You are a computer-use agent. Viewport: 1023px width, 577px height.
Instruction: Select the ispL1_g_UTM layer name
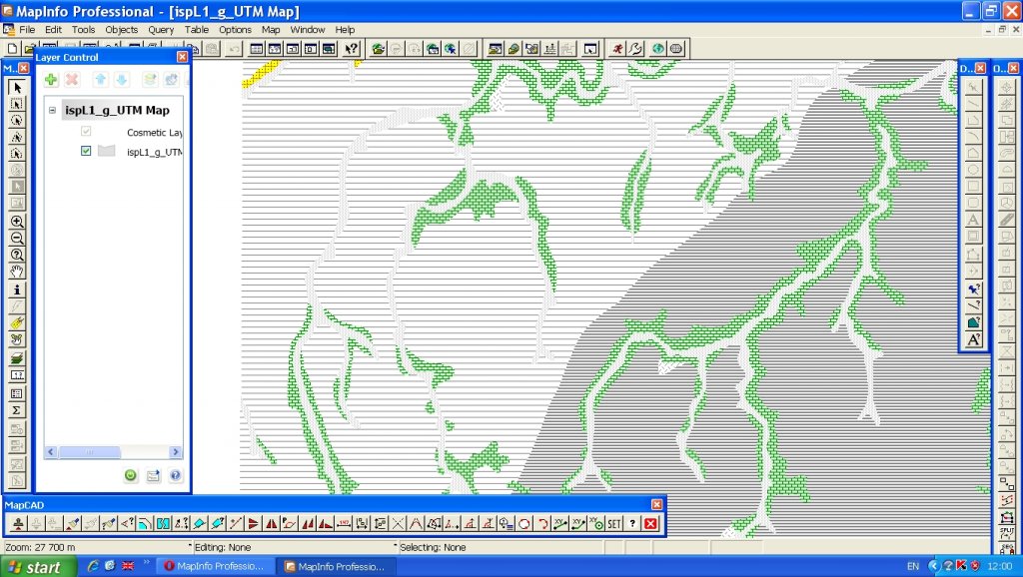point(155,152)
